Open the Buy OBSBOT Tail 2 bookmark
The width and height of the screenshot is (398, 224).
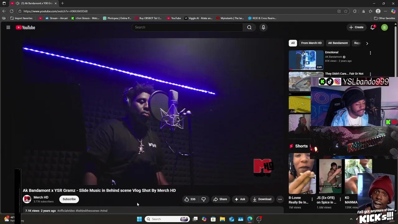(148, 18)
